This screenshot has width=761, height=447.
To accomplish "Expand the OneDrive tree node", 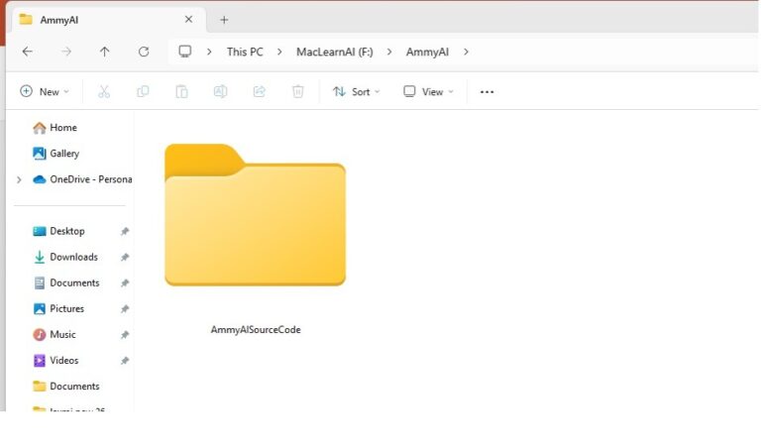I will 19,179.
